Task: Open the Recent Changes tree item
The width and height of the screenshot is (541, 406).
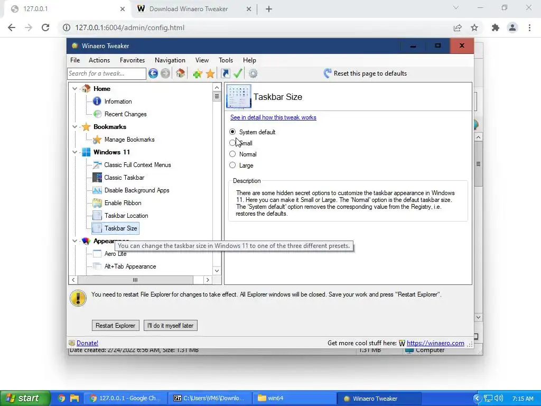Action: click(x=126, y=114)
